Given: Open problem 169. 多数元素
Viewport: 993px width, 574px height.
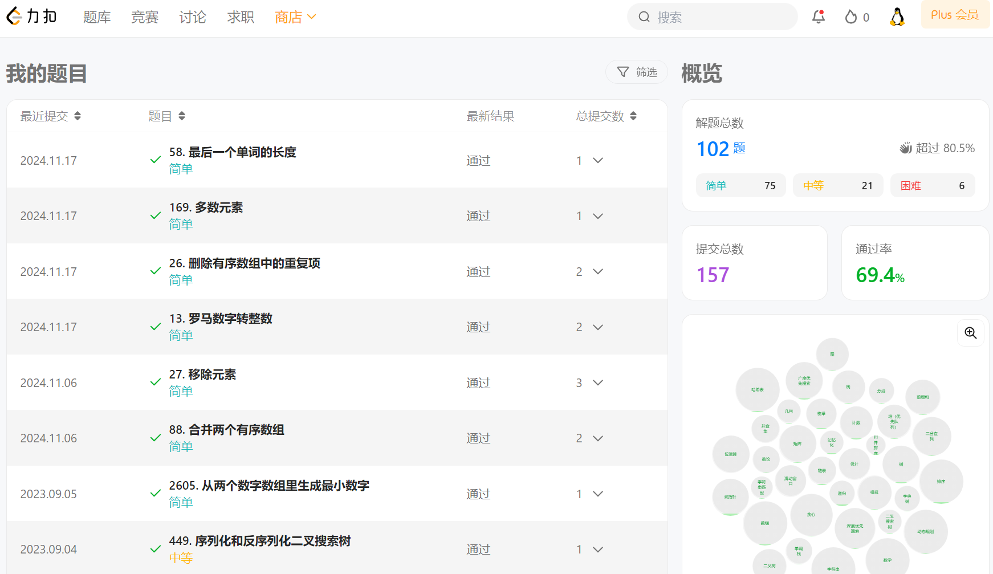Looking at the screenshot, I should [206, 207].
